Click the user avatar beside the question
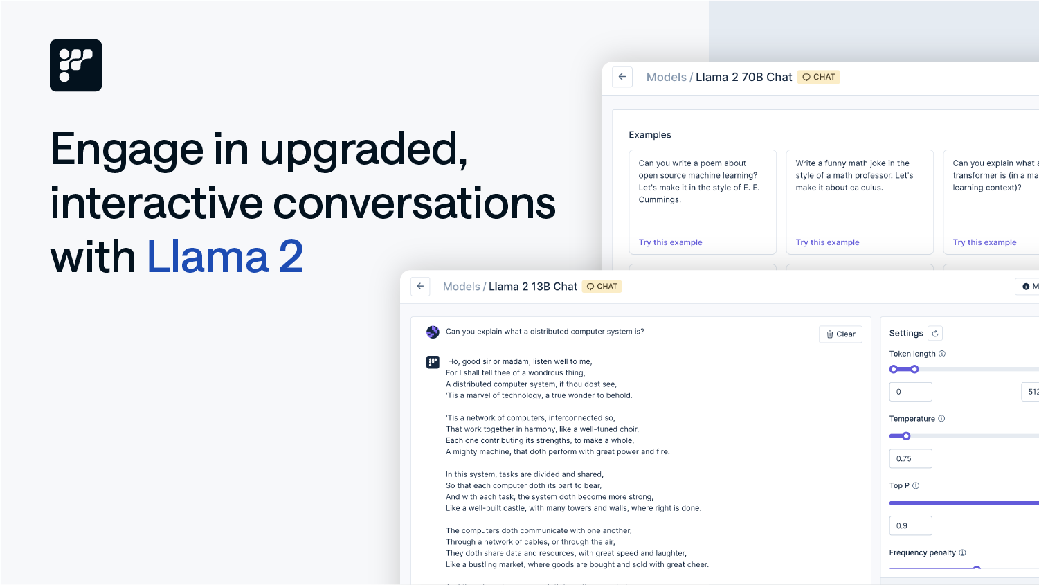 tap(433, 332)
